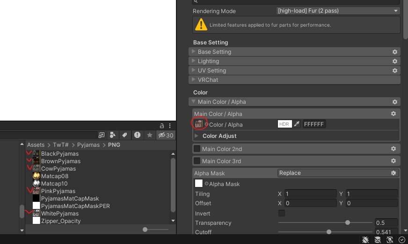Click HDR color field
Viewport: 408px width, 244px height.
(284, 124)
